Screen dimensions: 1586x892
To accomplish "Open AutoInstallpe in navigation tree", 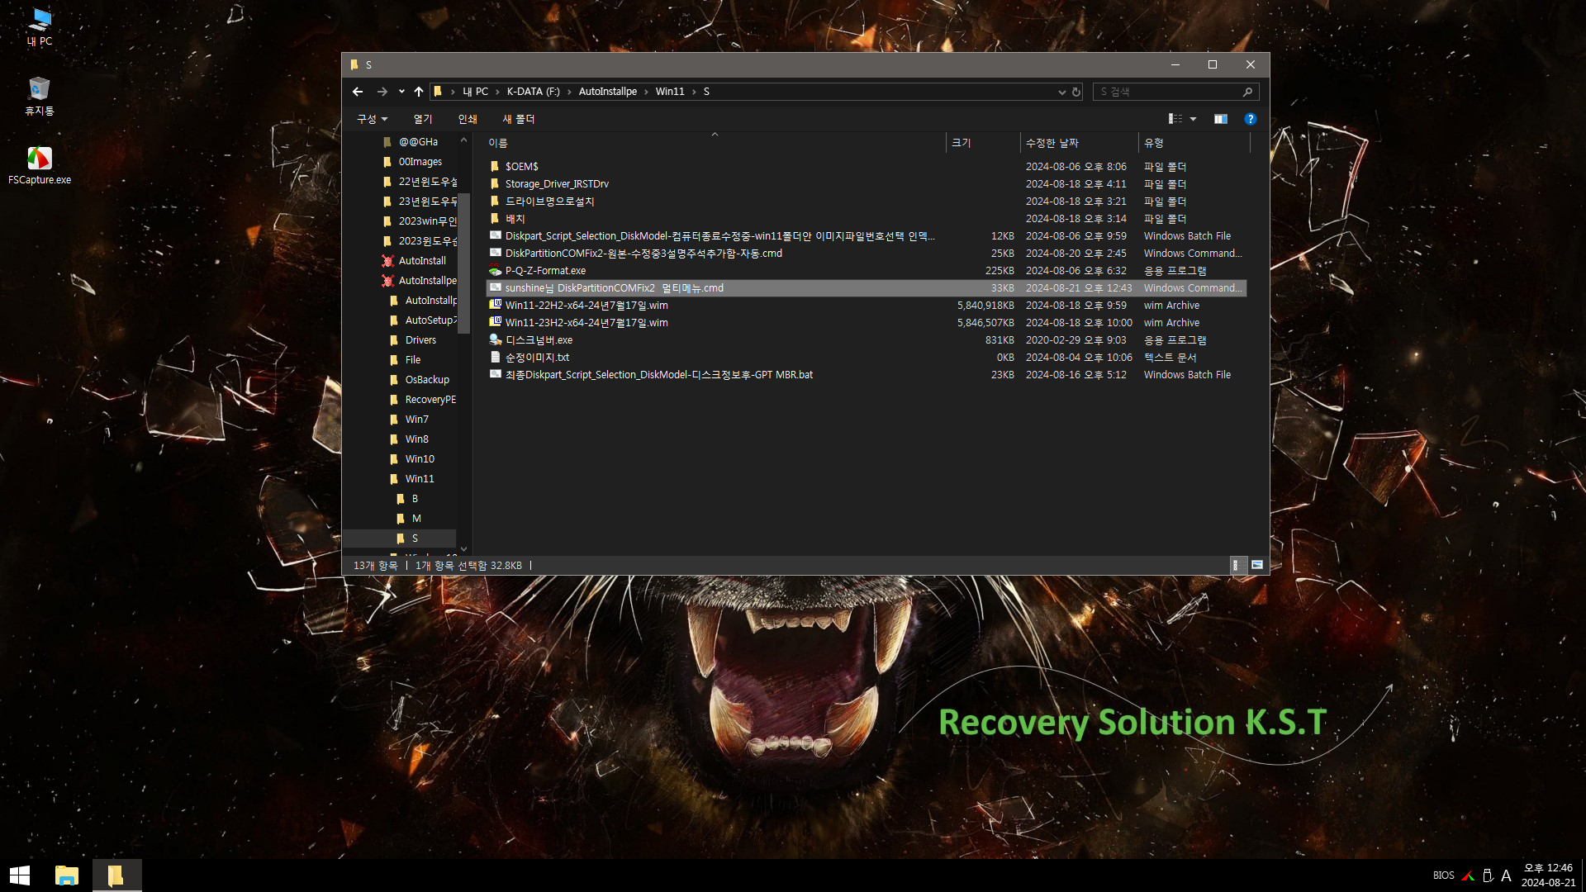I will pyautogui.click(x=427, y=281).
